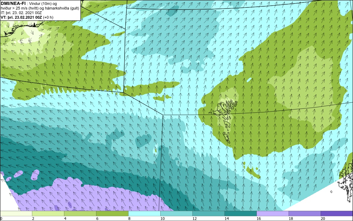Screen dimensions: 353x221
Task: Click the legend scale label "8"
Action: coord(130,219)
